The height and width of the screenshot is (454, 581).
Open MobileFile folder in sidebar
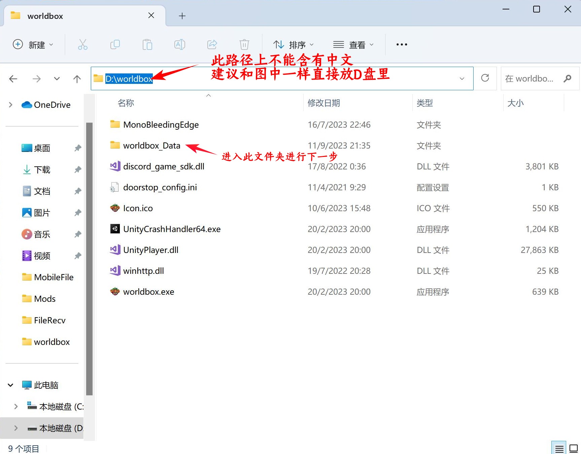[47, 277]
